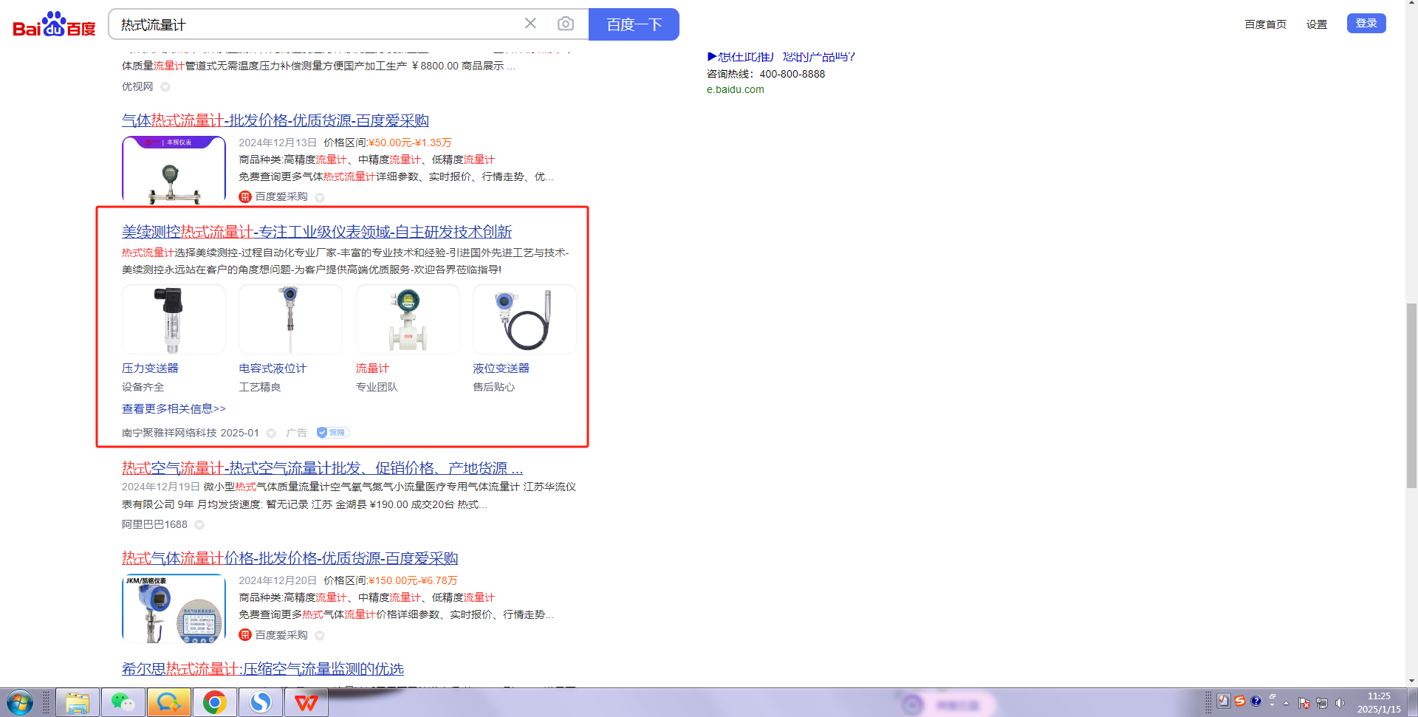Viewport: 1418px width, 717px height.
Task: Open the 希尔思热式流量计 result link
Action: point(263,669)
